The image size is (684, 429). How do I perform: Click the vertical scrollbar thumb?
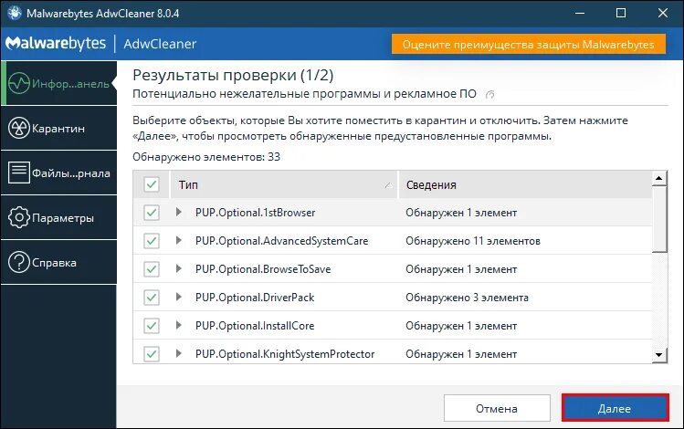(659, 219)
